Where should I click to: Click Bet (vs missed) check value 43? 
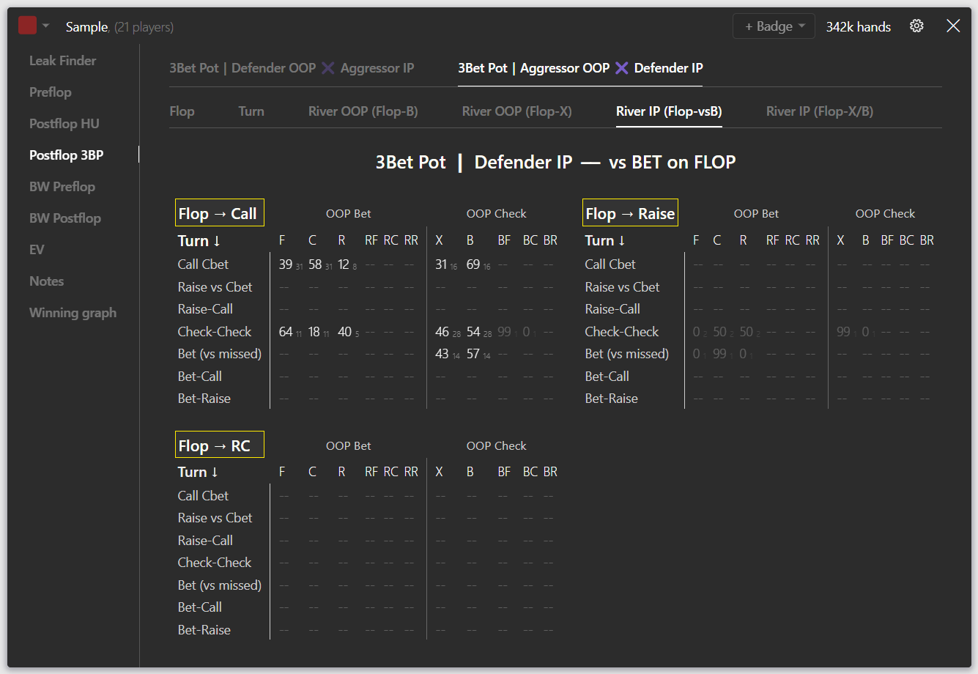point(442,354)
